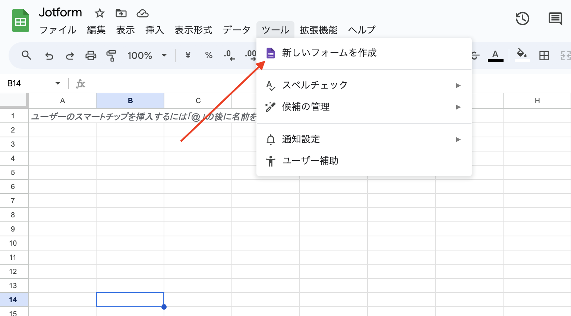The width and height of the screenshot is (571, 316).
Task: Apply percent format using the % icon
Action: [x=208, y=55]
